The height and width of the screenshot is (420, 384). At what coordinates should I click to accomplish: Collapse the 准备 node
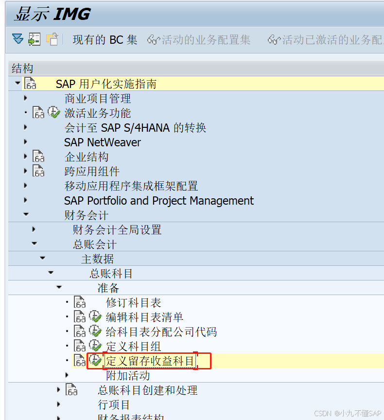click(x=59, y=287)
